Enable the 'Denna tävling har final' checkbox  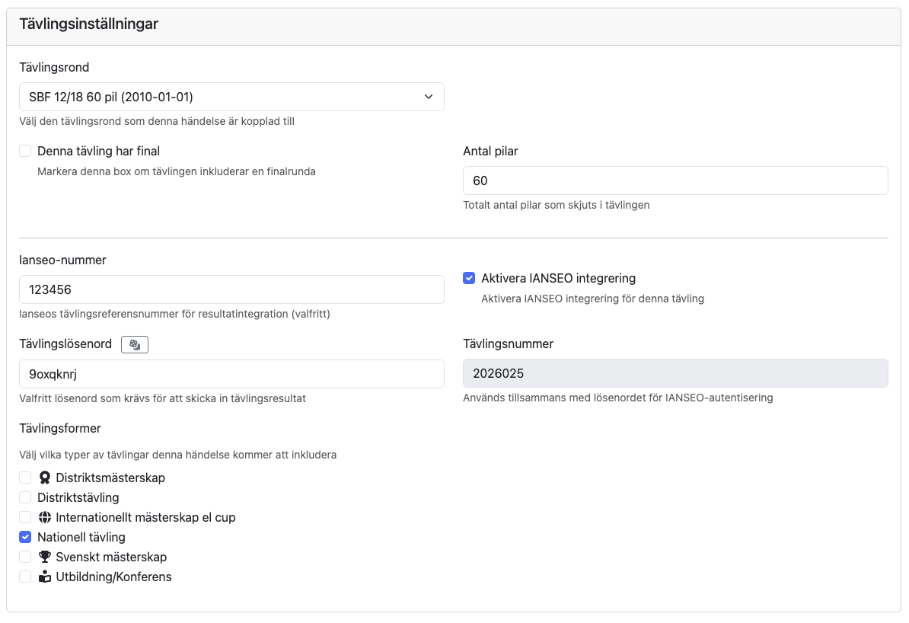25,152
